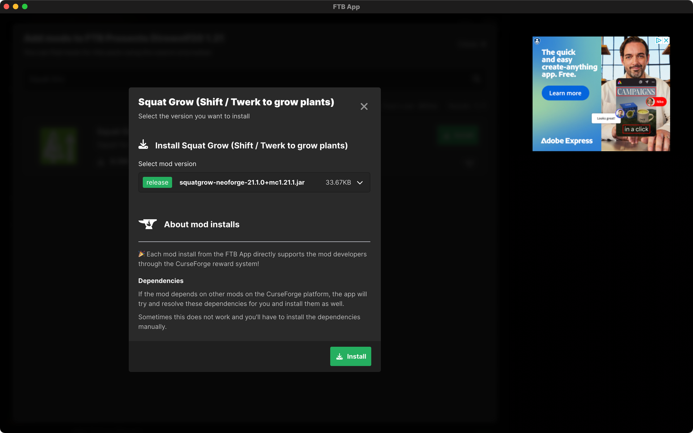This screenshot has height=433, width=693.
Task: Close the Squat Grow version dialog
Action: [x=364, y=106]
